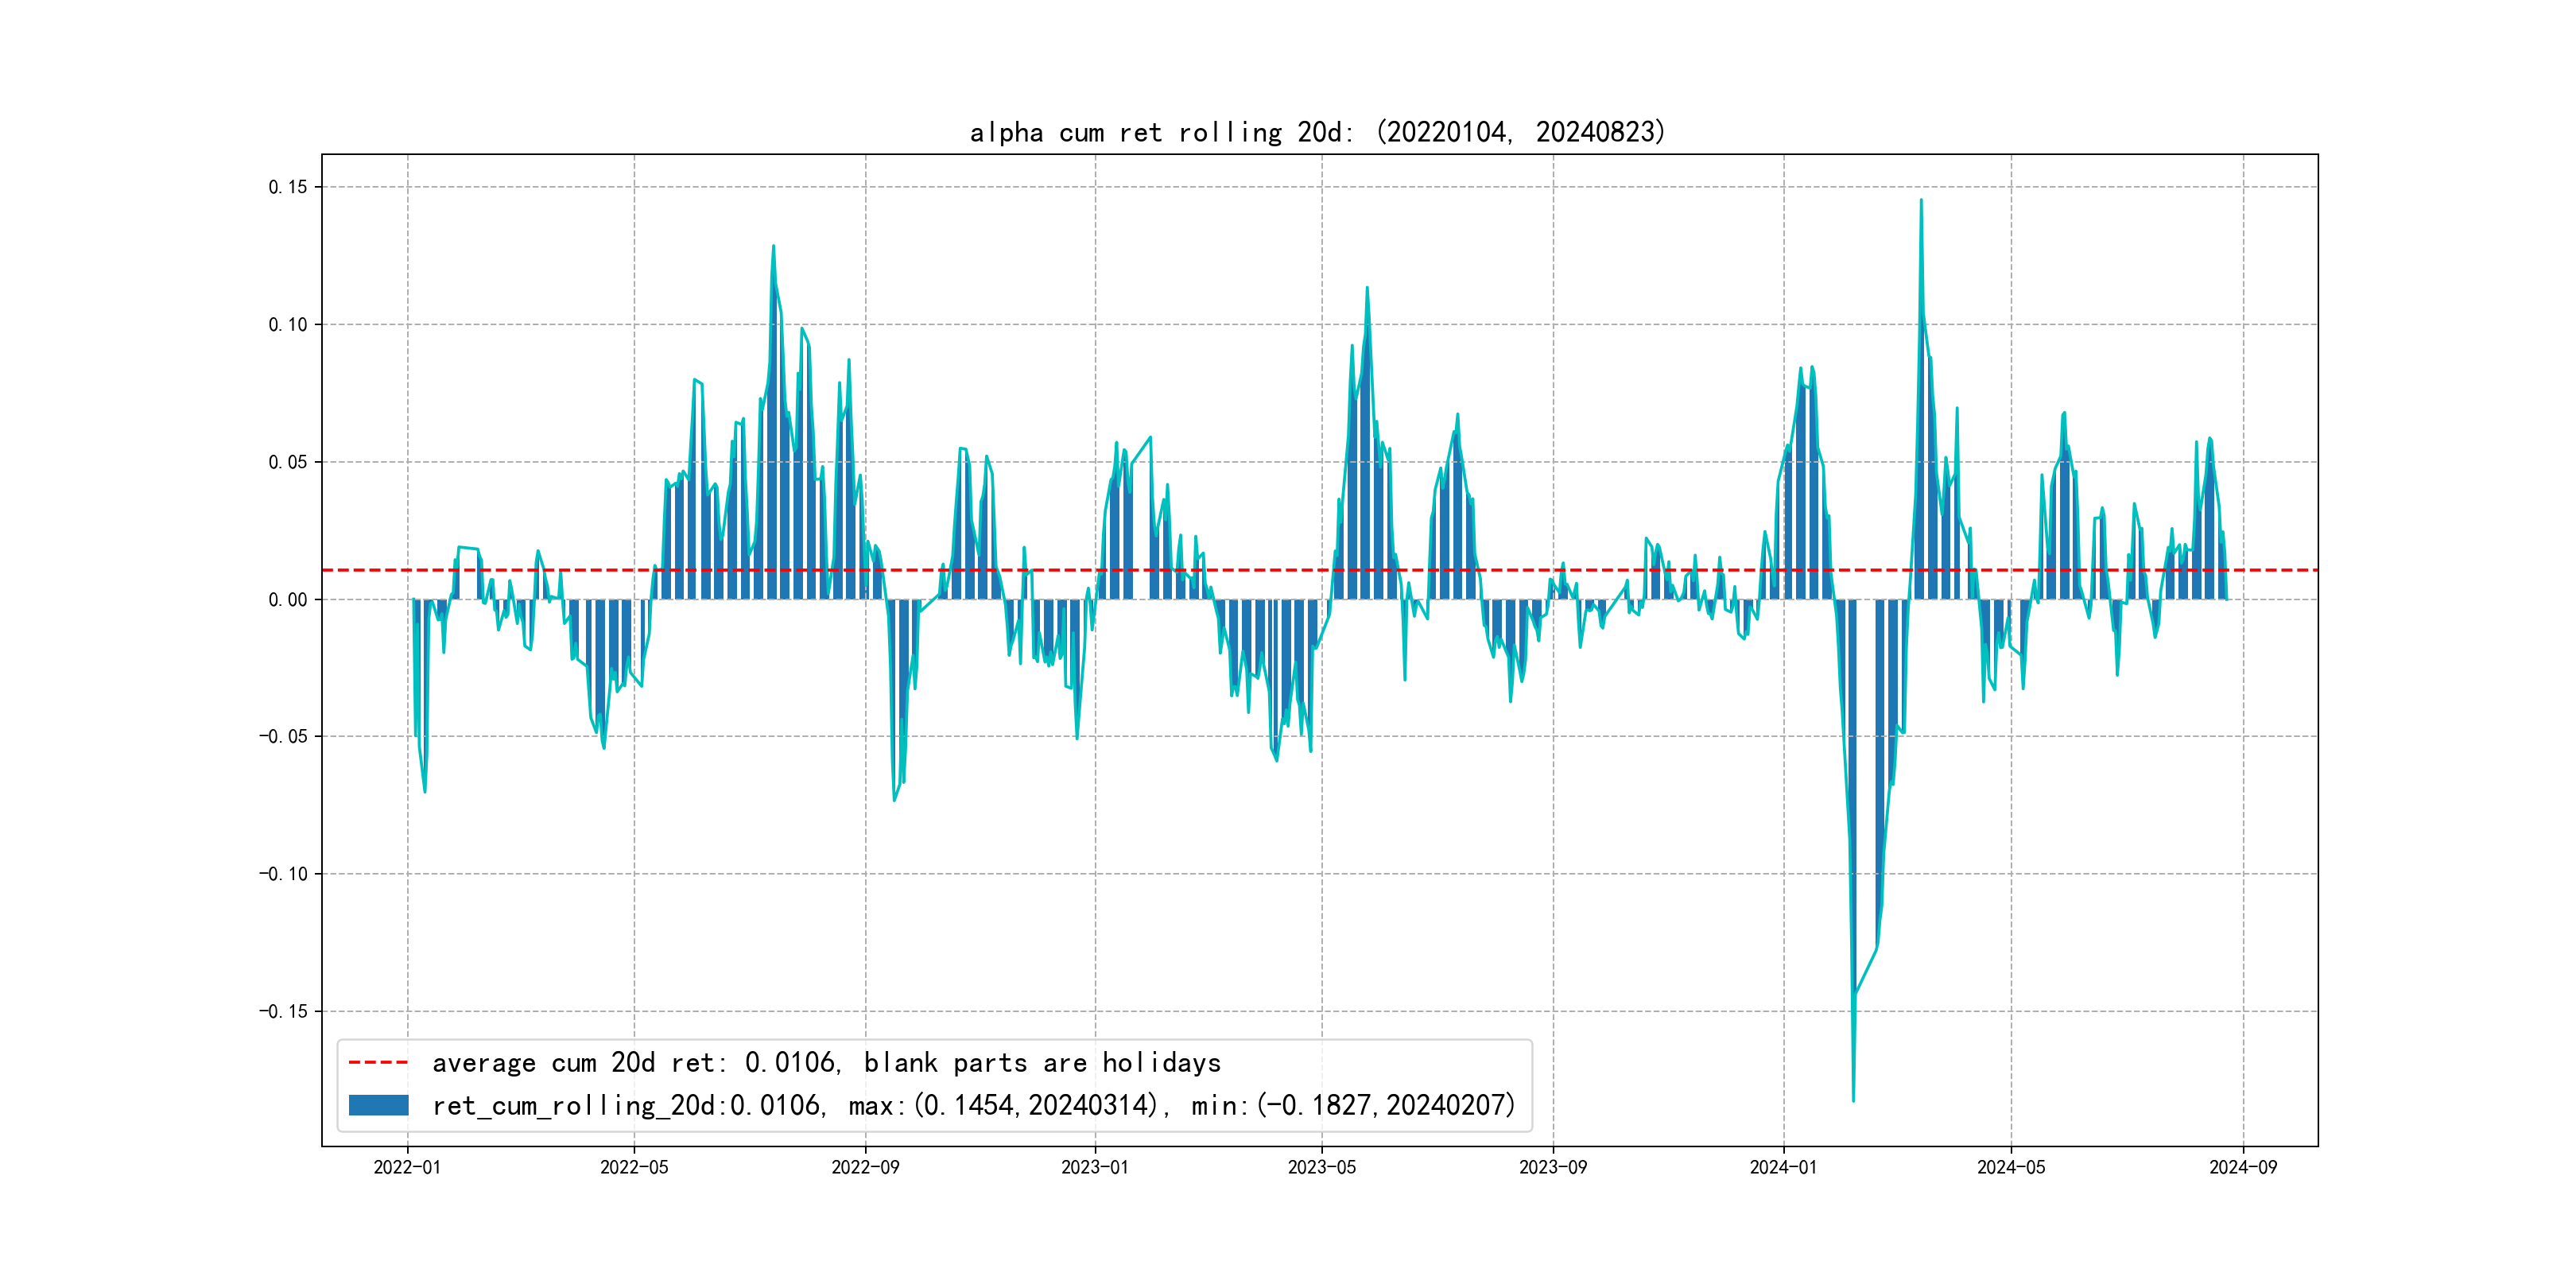This screenshot has height=1288, width=2576.
Task: Click the 2022-05 x-axis tick label
Action: point(634,1167)
